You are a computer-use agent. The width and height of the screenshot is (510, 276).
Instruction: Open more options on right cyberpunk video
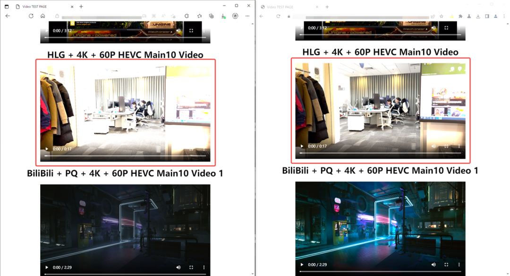pyautogui.click(x=459, y=265)
